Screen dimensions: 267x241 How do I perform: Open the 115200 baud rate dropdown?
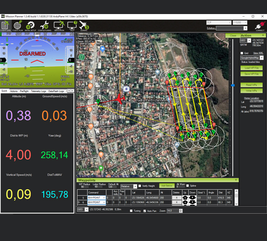(240, 23)
